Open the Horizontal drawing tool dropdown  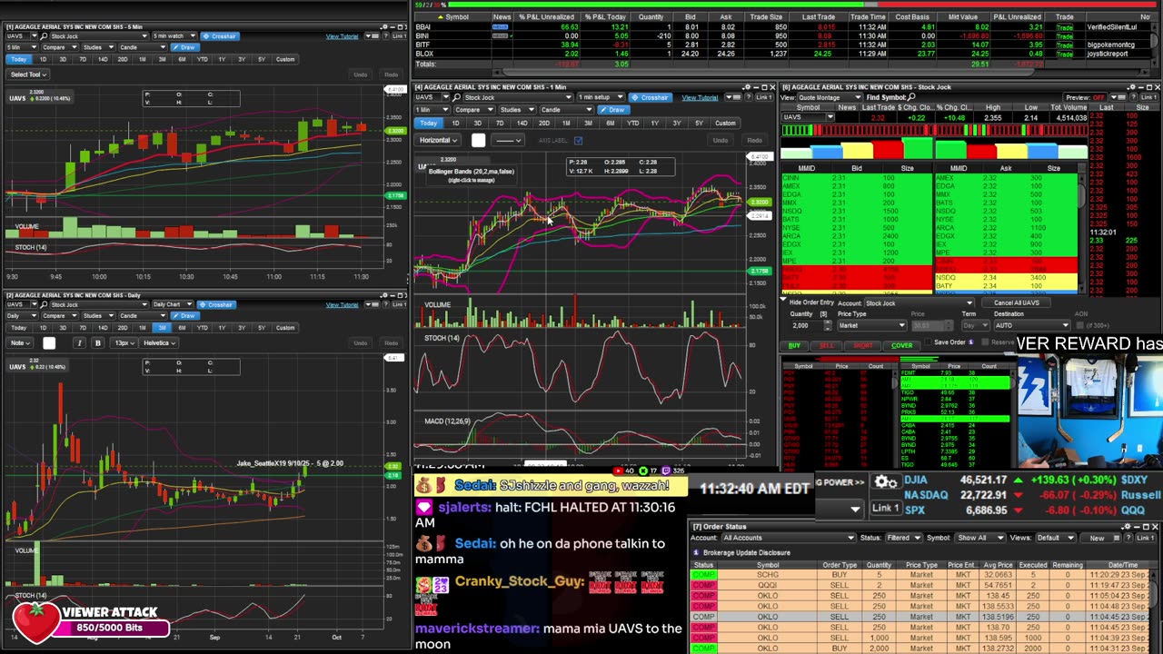point(439,140)
